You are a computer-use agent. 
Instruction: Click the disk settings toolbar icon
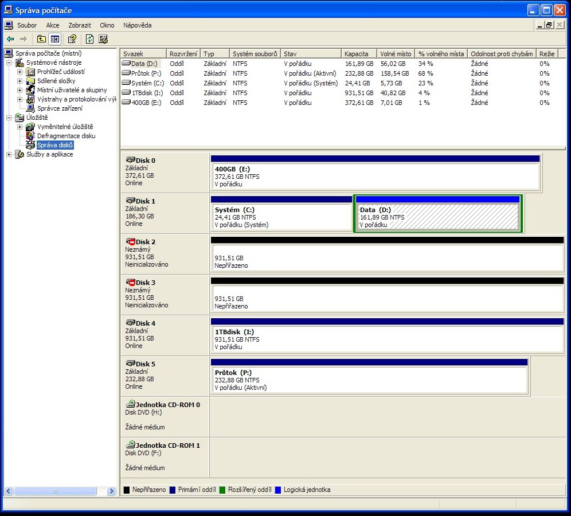point(103,39)
